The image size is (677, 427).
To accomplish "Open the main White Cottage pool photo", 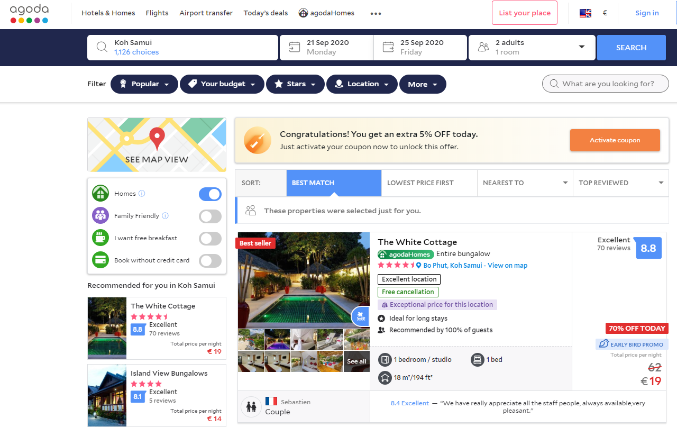I will (304, 280).
